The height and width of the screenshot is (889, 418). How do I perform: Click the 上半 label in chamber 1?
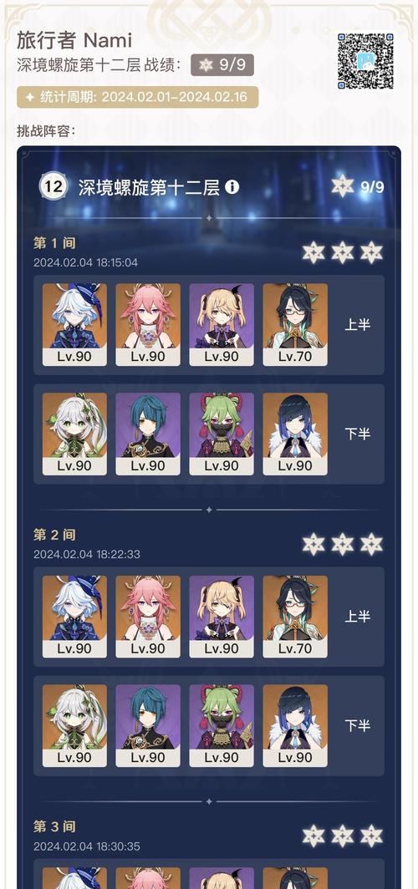pyautogui.click(x=357, y=325)
